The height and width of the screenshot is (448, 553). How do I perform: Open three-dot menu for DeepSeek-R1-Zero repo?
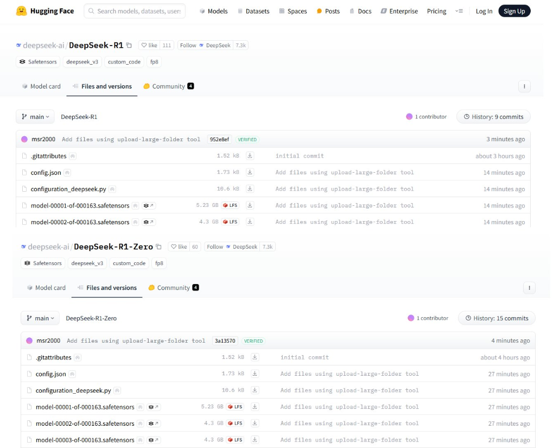tap(529, 288)
